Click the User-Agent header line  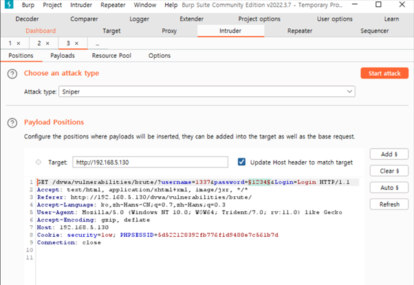click(x=190, y=212)
